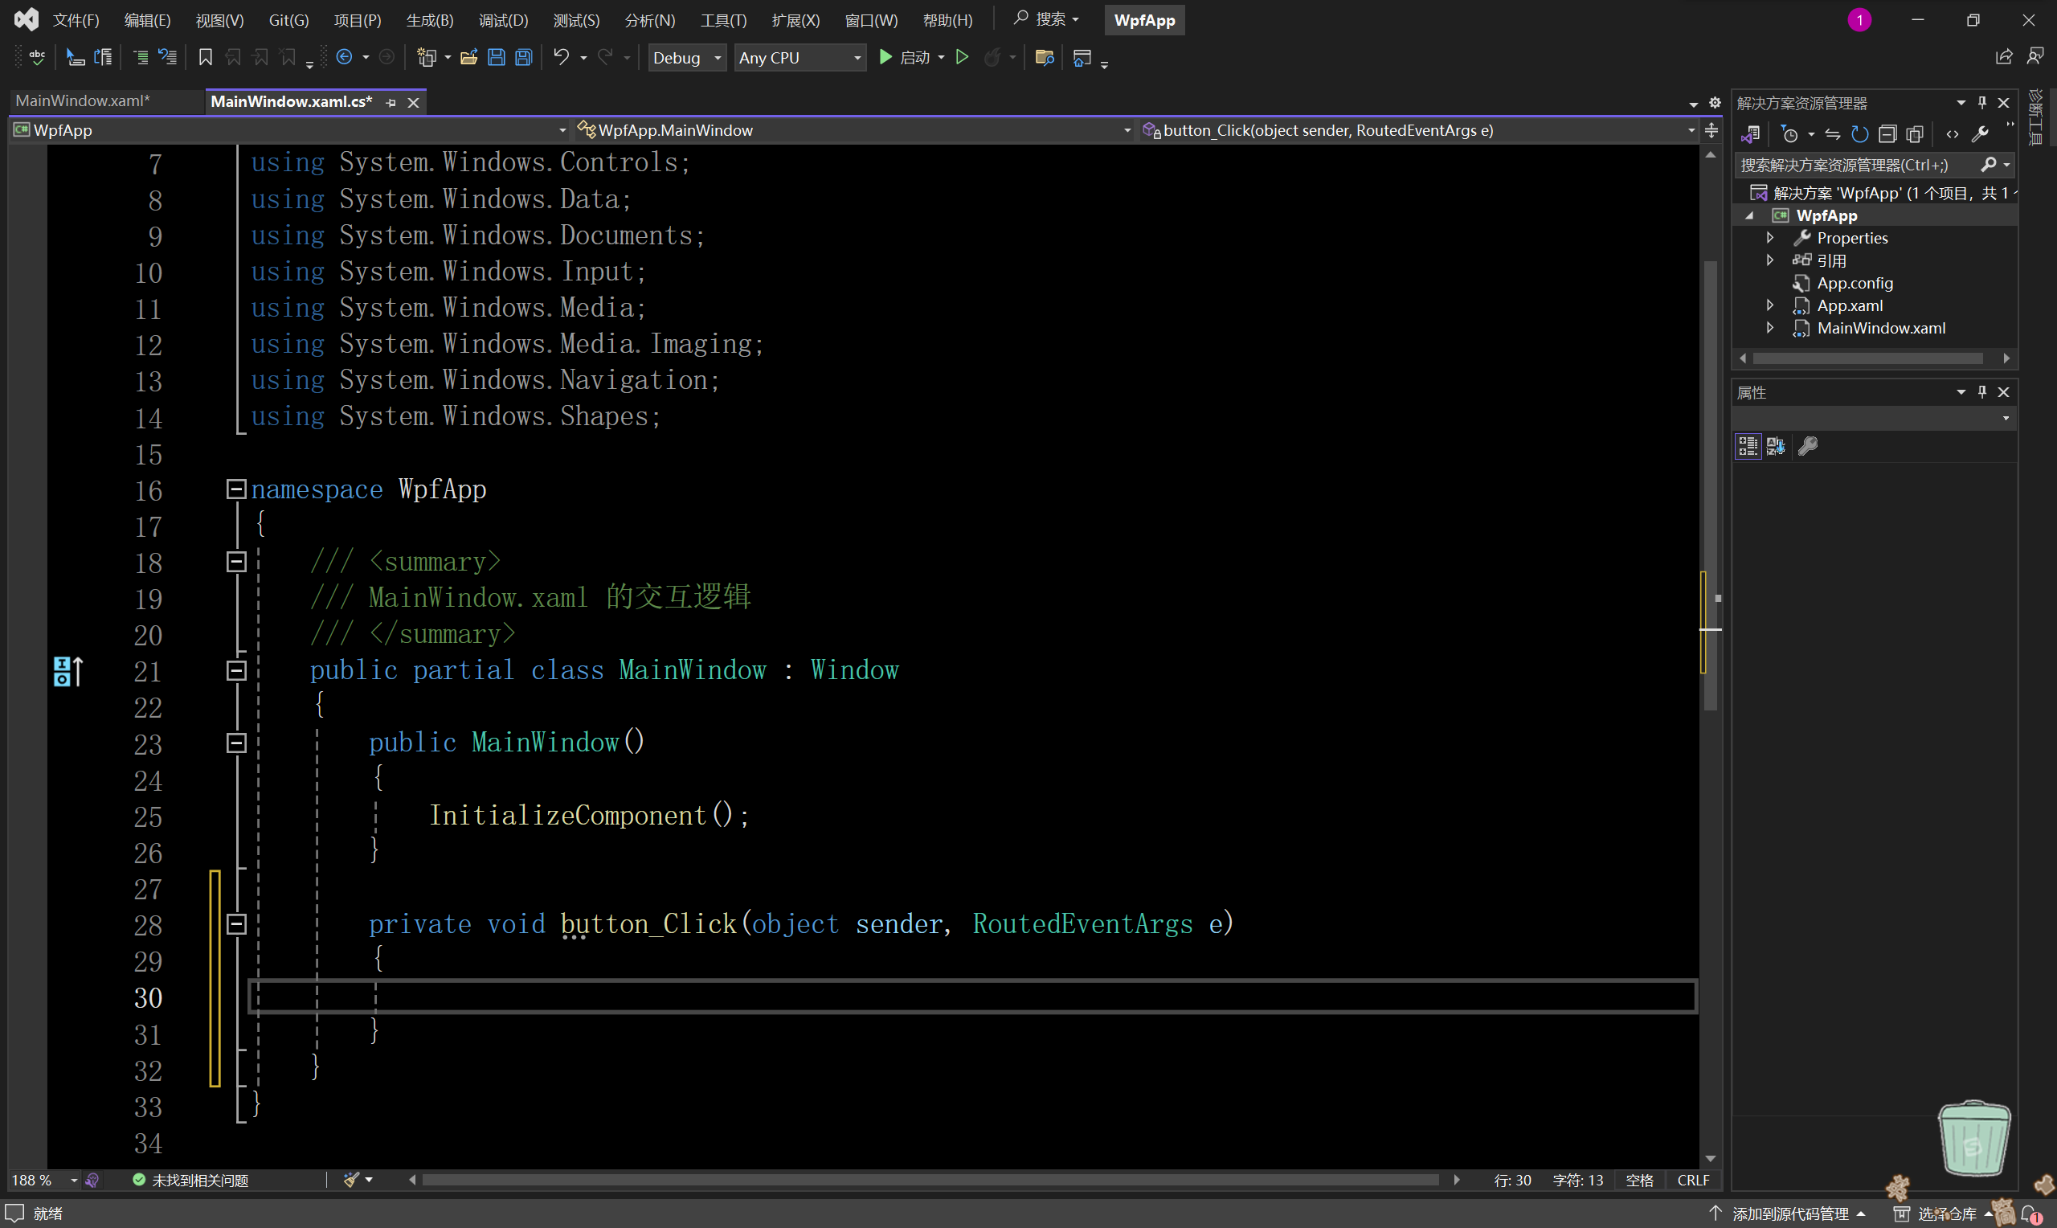Collapse the MainWindow class on line 21
Viewport: 2057px width, 1228px height.
coord(235,670)
